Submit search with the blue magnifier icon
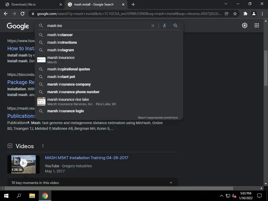The image size is (268, 201). (x=175, y=26)
